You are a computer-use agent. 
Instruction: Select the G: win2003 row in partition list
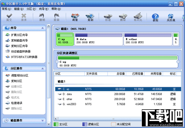pos(118,104)
